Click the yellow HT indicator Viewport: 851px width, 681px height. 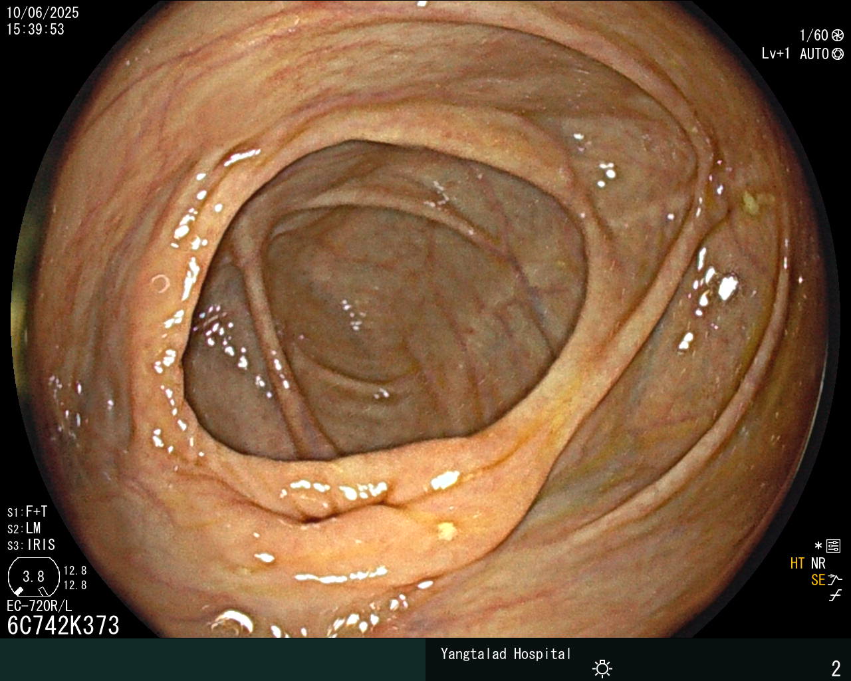(797, 563)
